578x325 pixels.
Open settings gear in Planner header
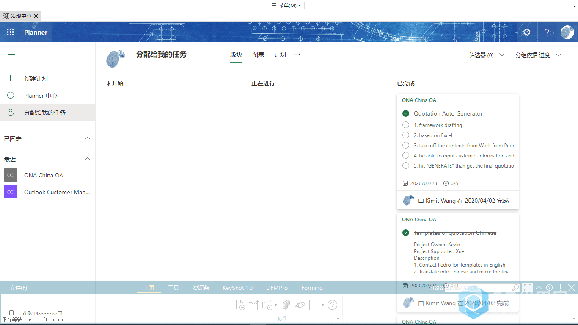click(527, 32)
